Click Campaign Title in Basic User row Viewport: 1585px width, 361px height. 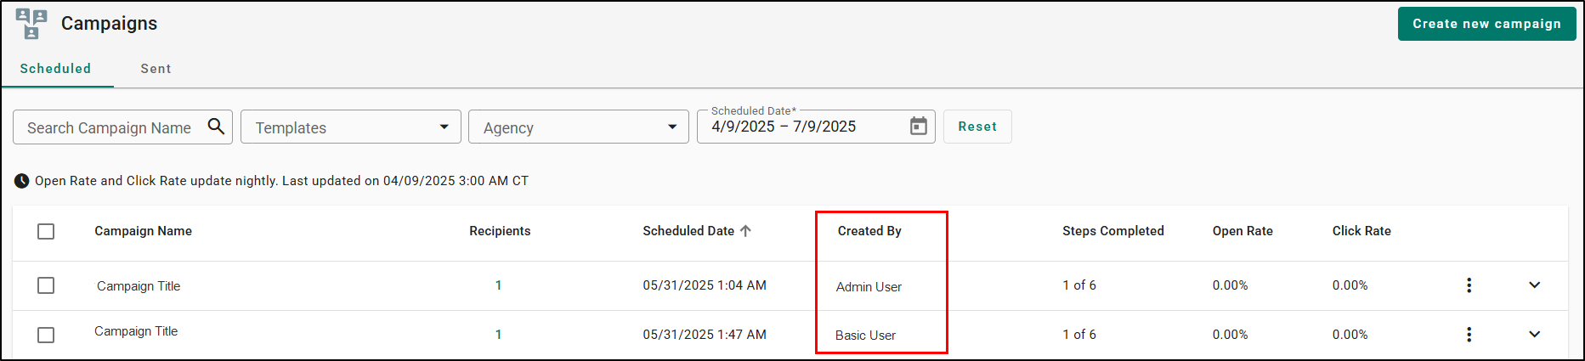[x=136, y=331]
